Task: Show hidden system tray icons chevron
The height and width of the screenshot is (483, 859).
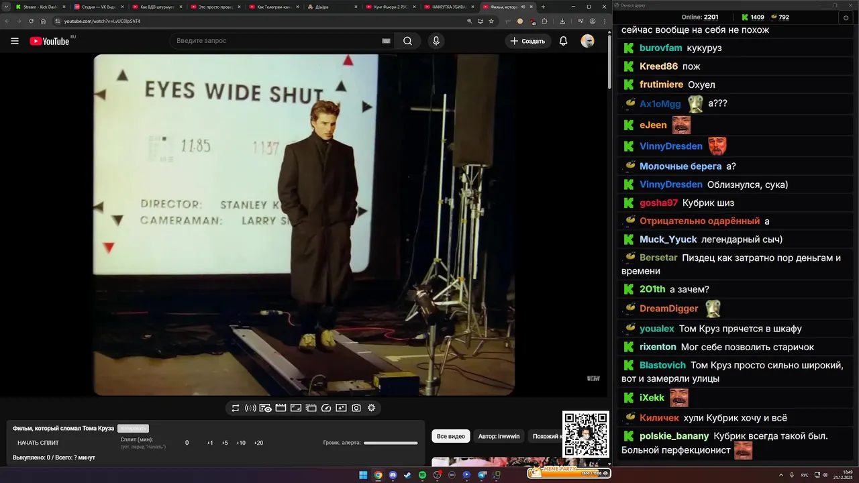Action: coord(782,475)
